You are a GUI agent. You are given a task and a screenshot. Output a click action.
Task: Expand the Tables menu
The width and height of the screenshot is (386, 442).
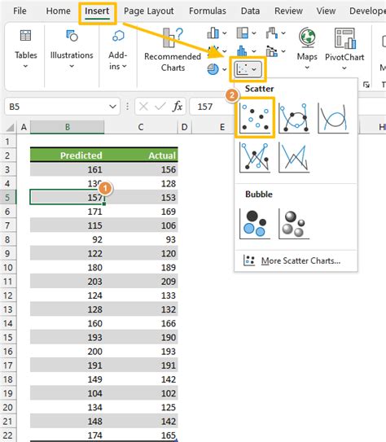click(26, 49)
